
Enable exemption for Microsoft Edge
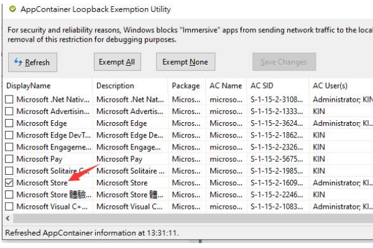tap(9, 123)
